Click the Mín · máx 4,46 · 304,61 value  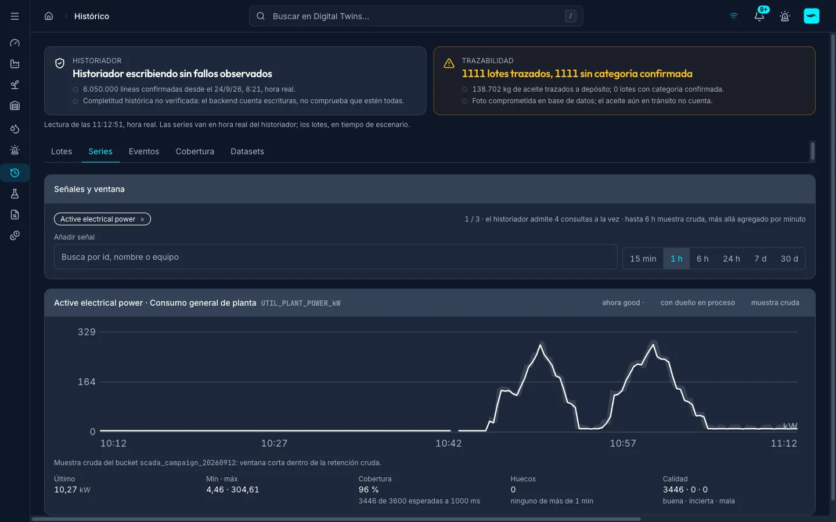233,490
